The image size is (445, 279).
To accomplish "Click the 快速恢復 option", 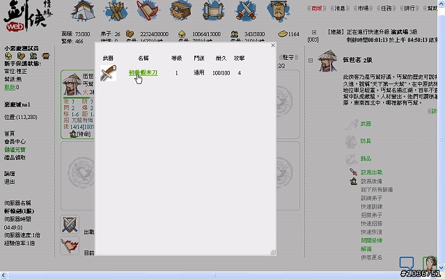I will pos(371,232).
